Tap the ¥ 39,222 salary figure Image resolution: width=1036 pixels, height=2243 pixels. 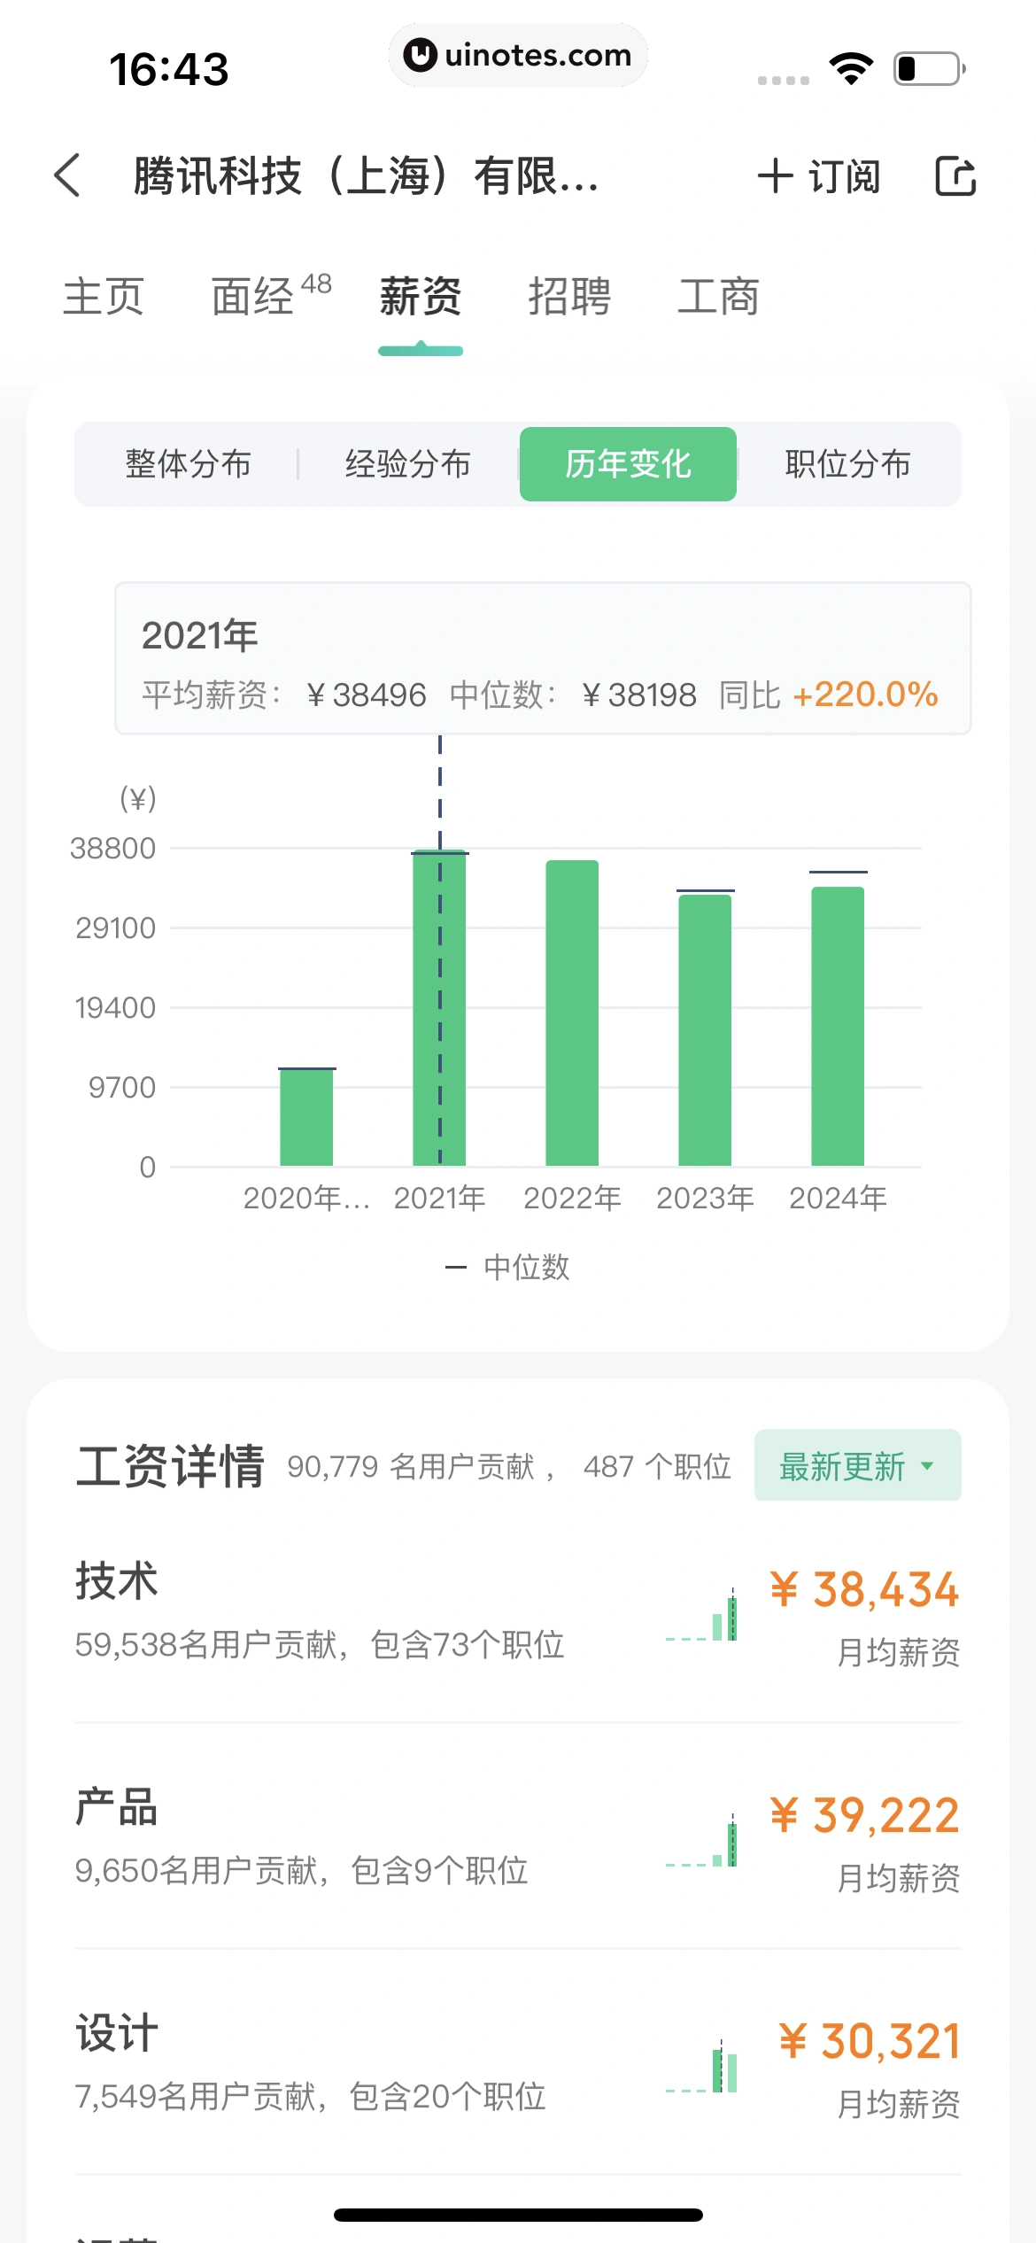864,1815
